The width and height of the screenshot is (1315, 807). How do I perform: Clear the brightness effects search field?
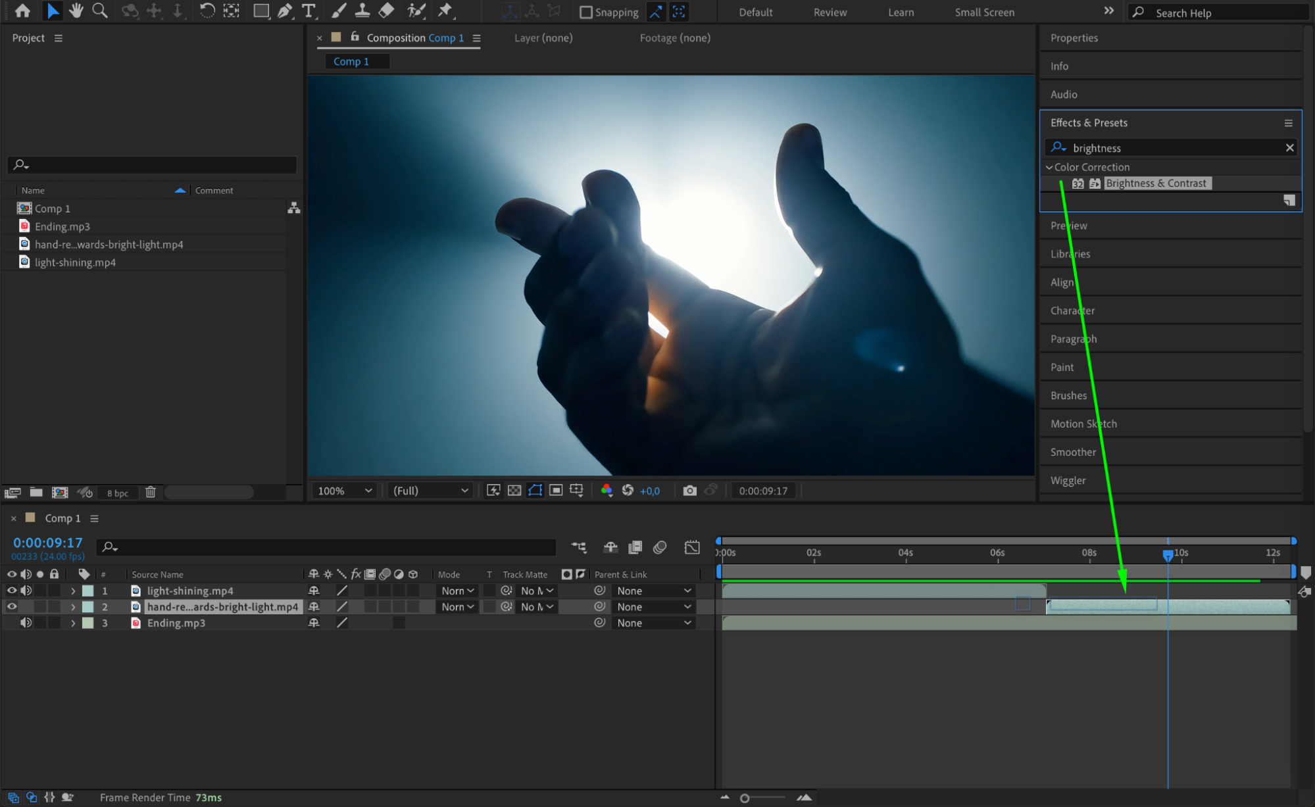pyautogui.click(x=1289, y=148)
